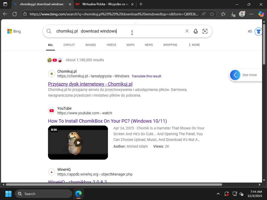Select the ALL search tab
Screen dimensions: 267x200
pyautogui.click(x=50, y=45)
